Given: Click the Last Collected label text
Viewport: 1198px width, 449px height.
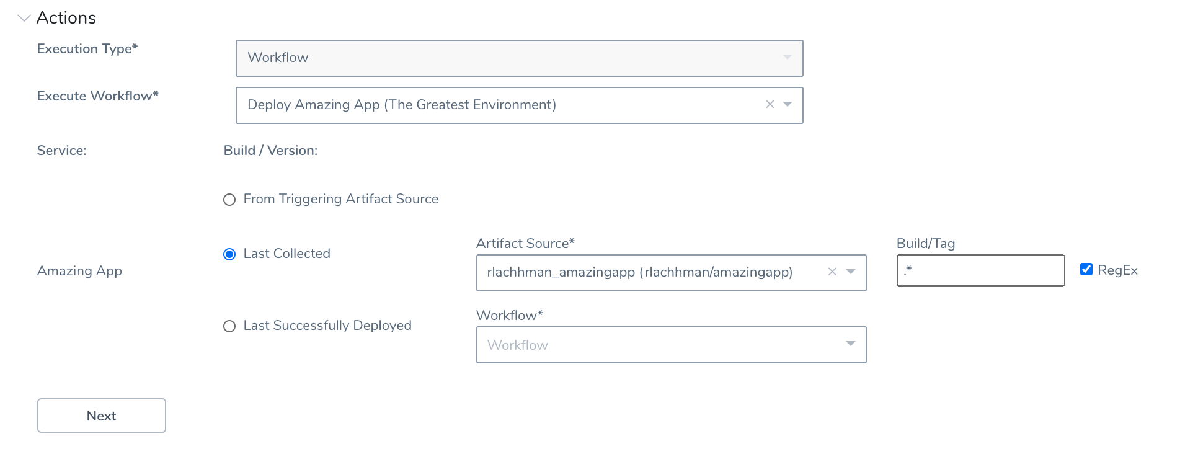Looking at the screenshot, I should point(286,254).
